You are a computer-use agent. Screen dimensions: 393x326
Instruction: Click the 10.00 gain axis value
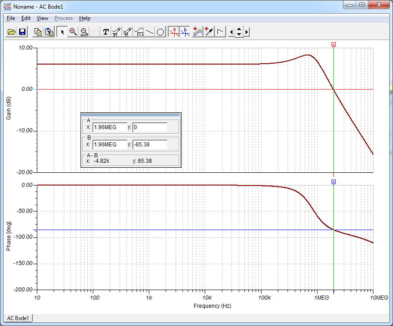pyautogui.click(x=25, y=48)
